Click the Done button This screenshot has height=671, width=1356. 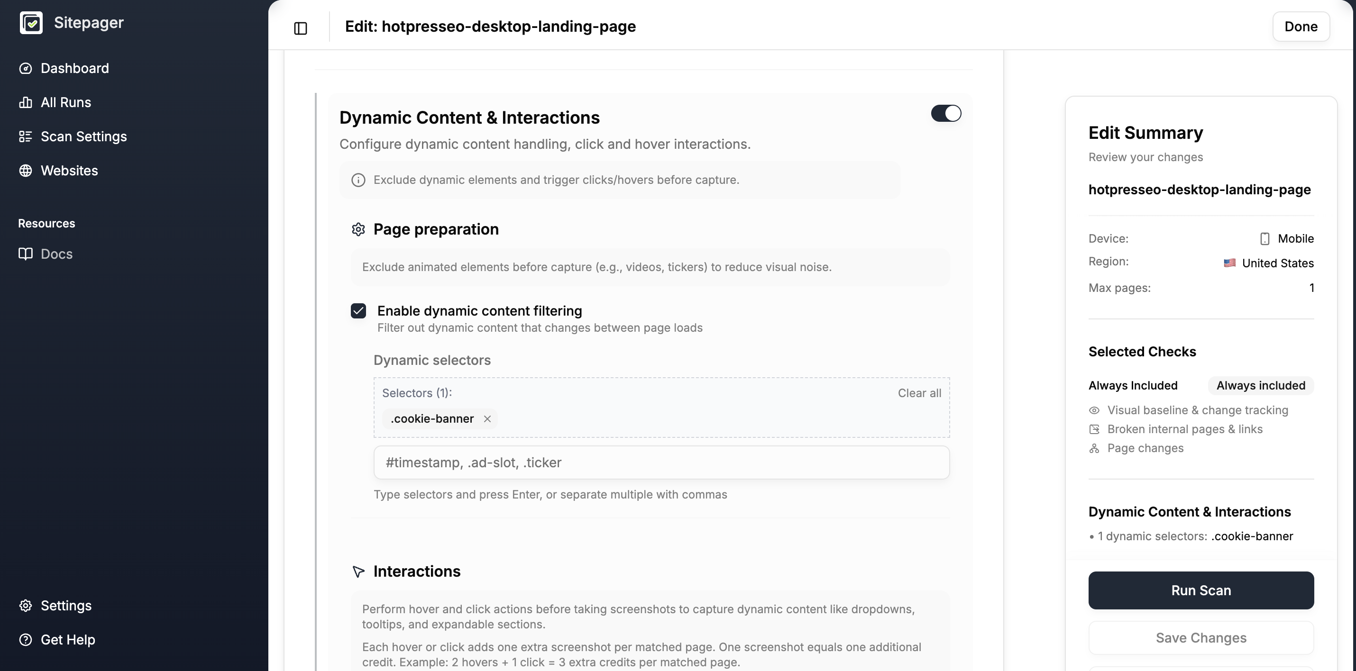pos(1301,27)
